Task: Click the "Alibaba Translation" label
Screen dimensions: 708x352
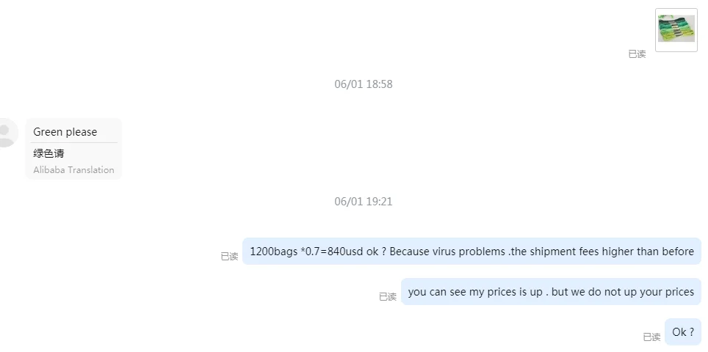Action: coord(73,170)
